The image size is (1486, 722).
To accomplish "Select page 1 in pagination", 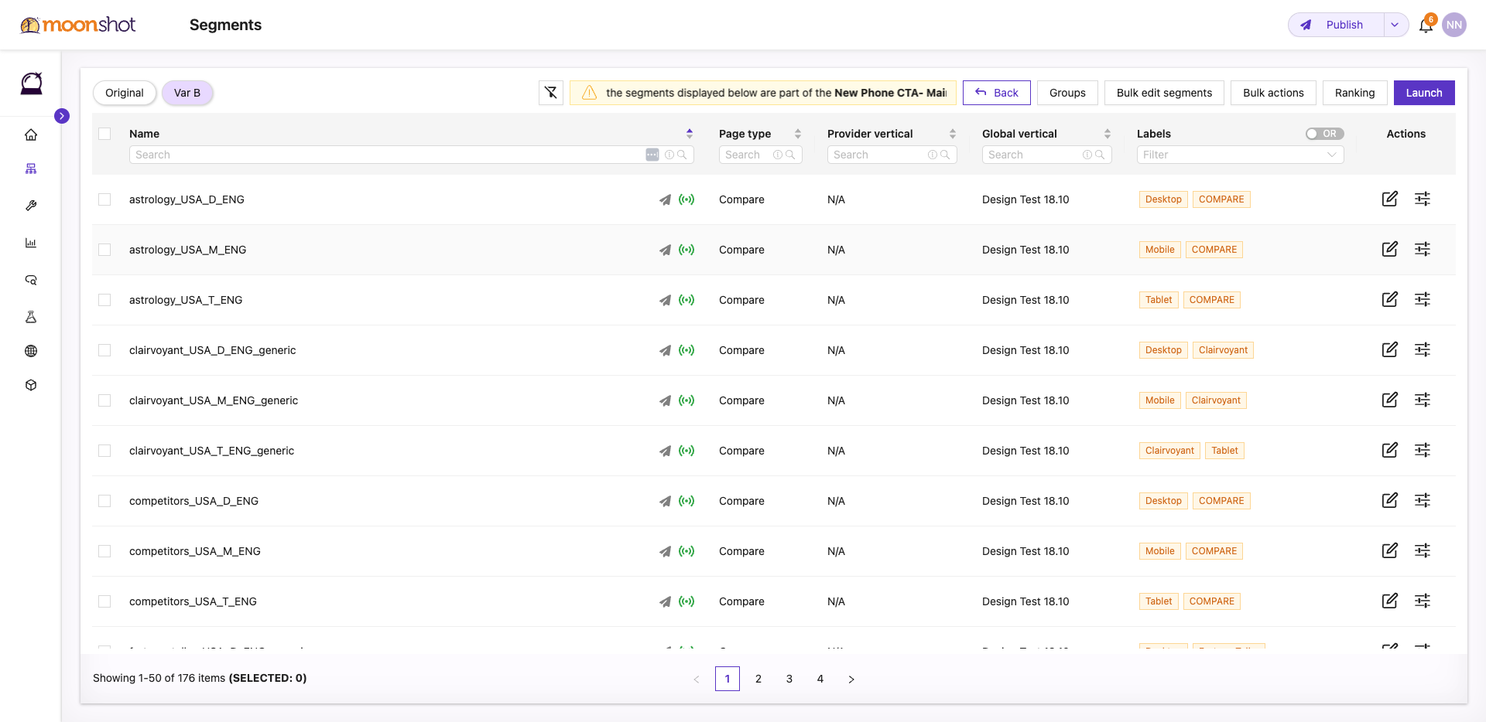I will [x=728, y=679].
